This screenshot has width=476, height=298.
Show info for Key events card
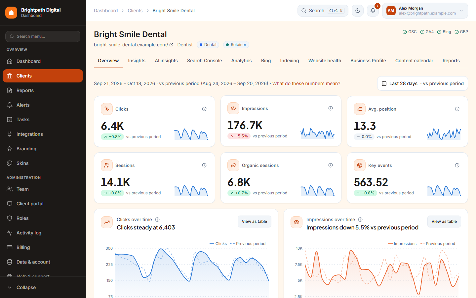(x=457, y=165)
